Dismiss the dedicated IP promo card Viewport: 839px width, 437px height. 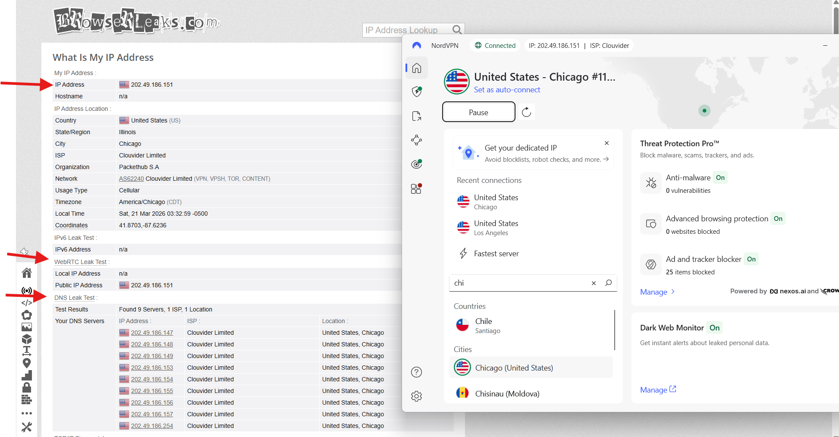[607, 143]
